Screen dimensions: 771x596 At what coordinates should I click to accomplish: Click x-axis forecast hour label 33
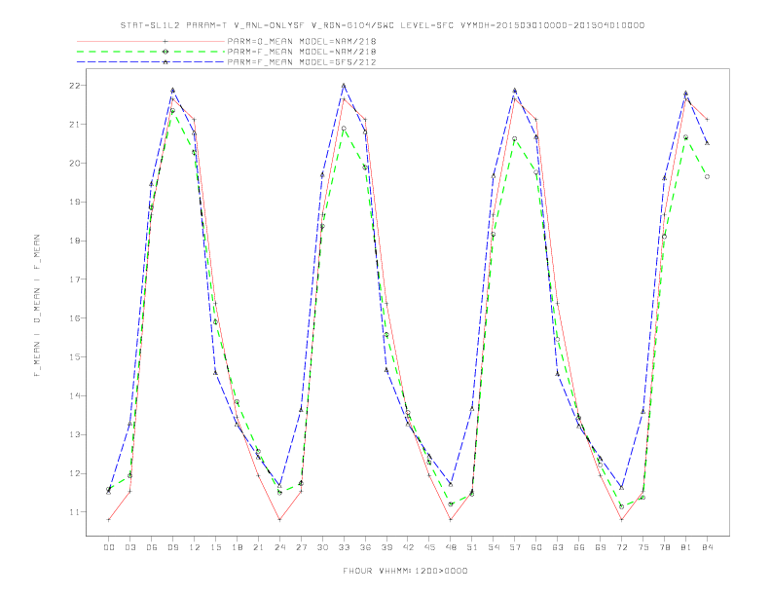[x=344, y=547]
